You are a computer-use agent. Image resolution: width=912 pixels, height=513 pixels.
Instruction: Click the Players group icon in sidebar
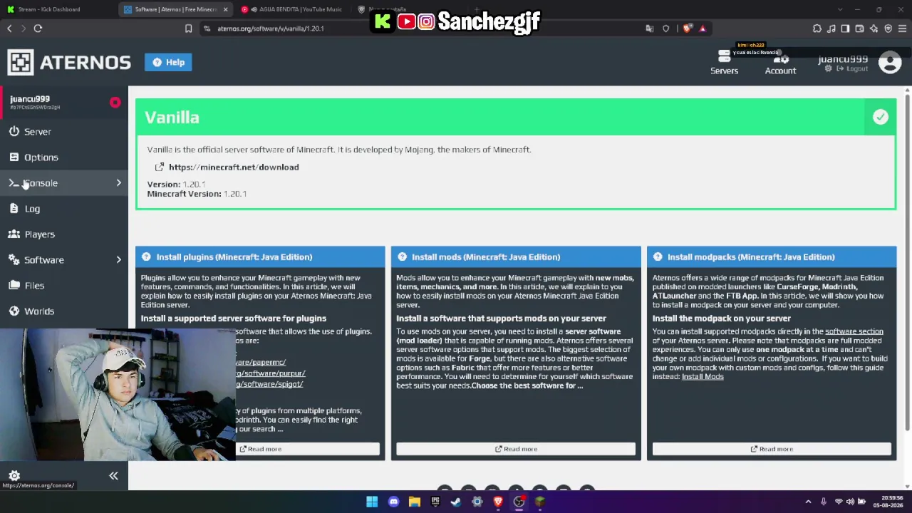pyautogui.click(x=14, y=234)
